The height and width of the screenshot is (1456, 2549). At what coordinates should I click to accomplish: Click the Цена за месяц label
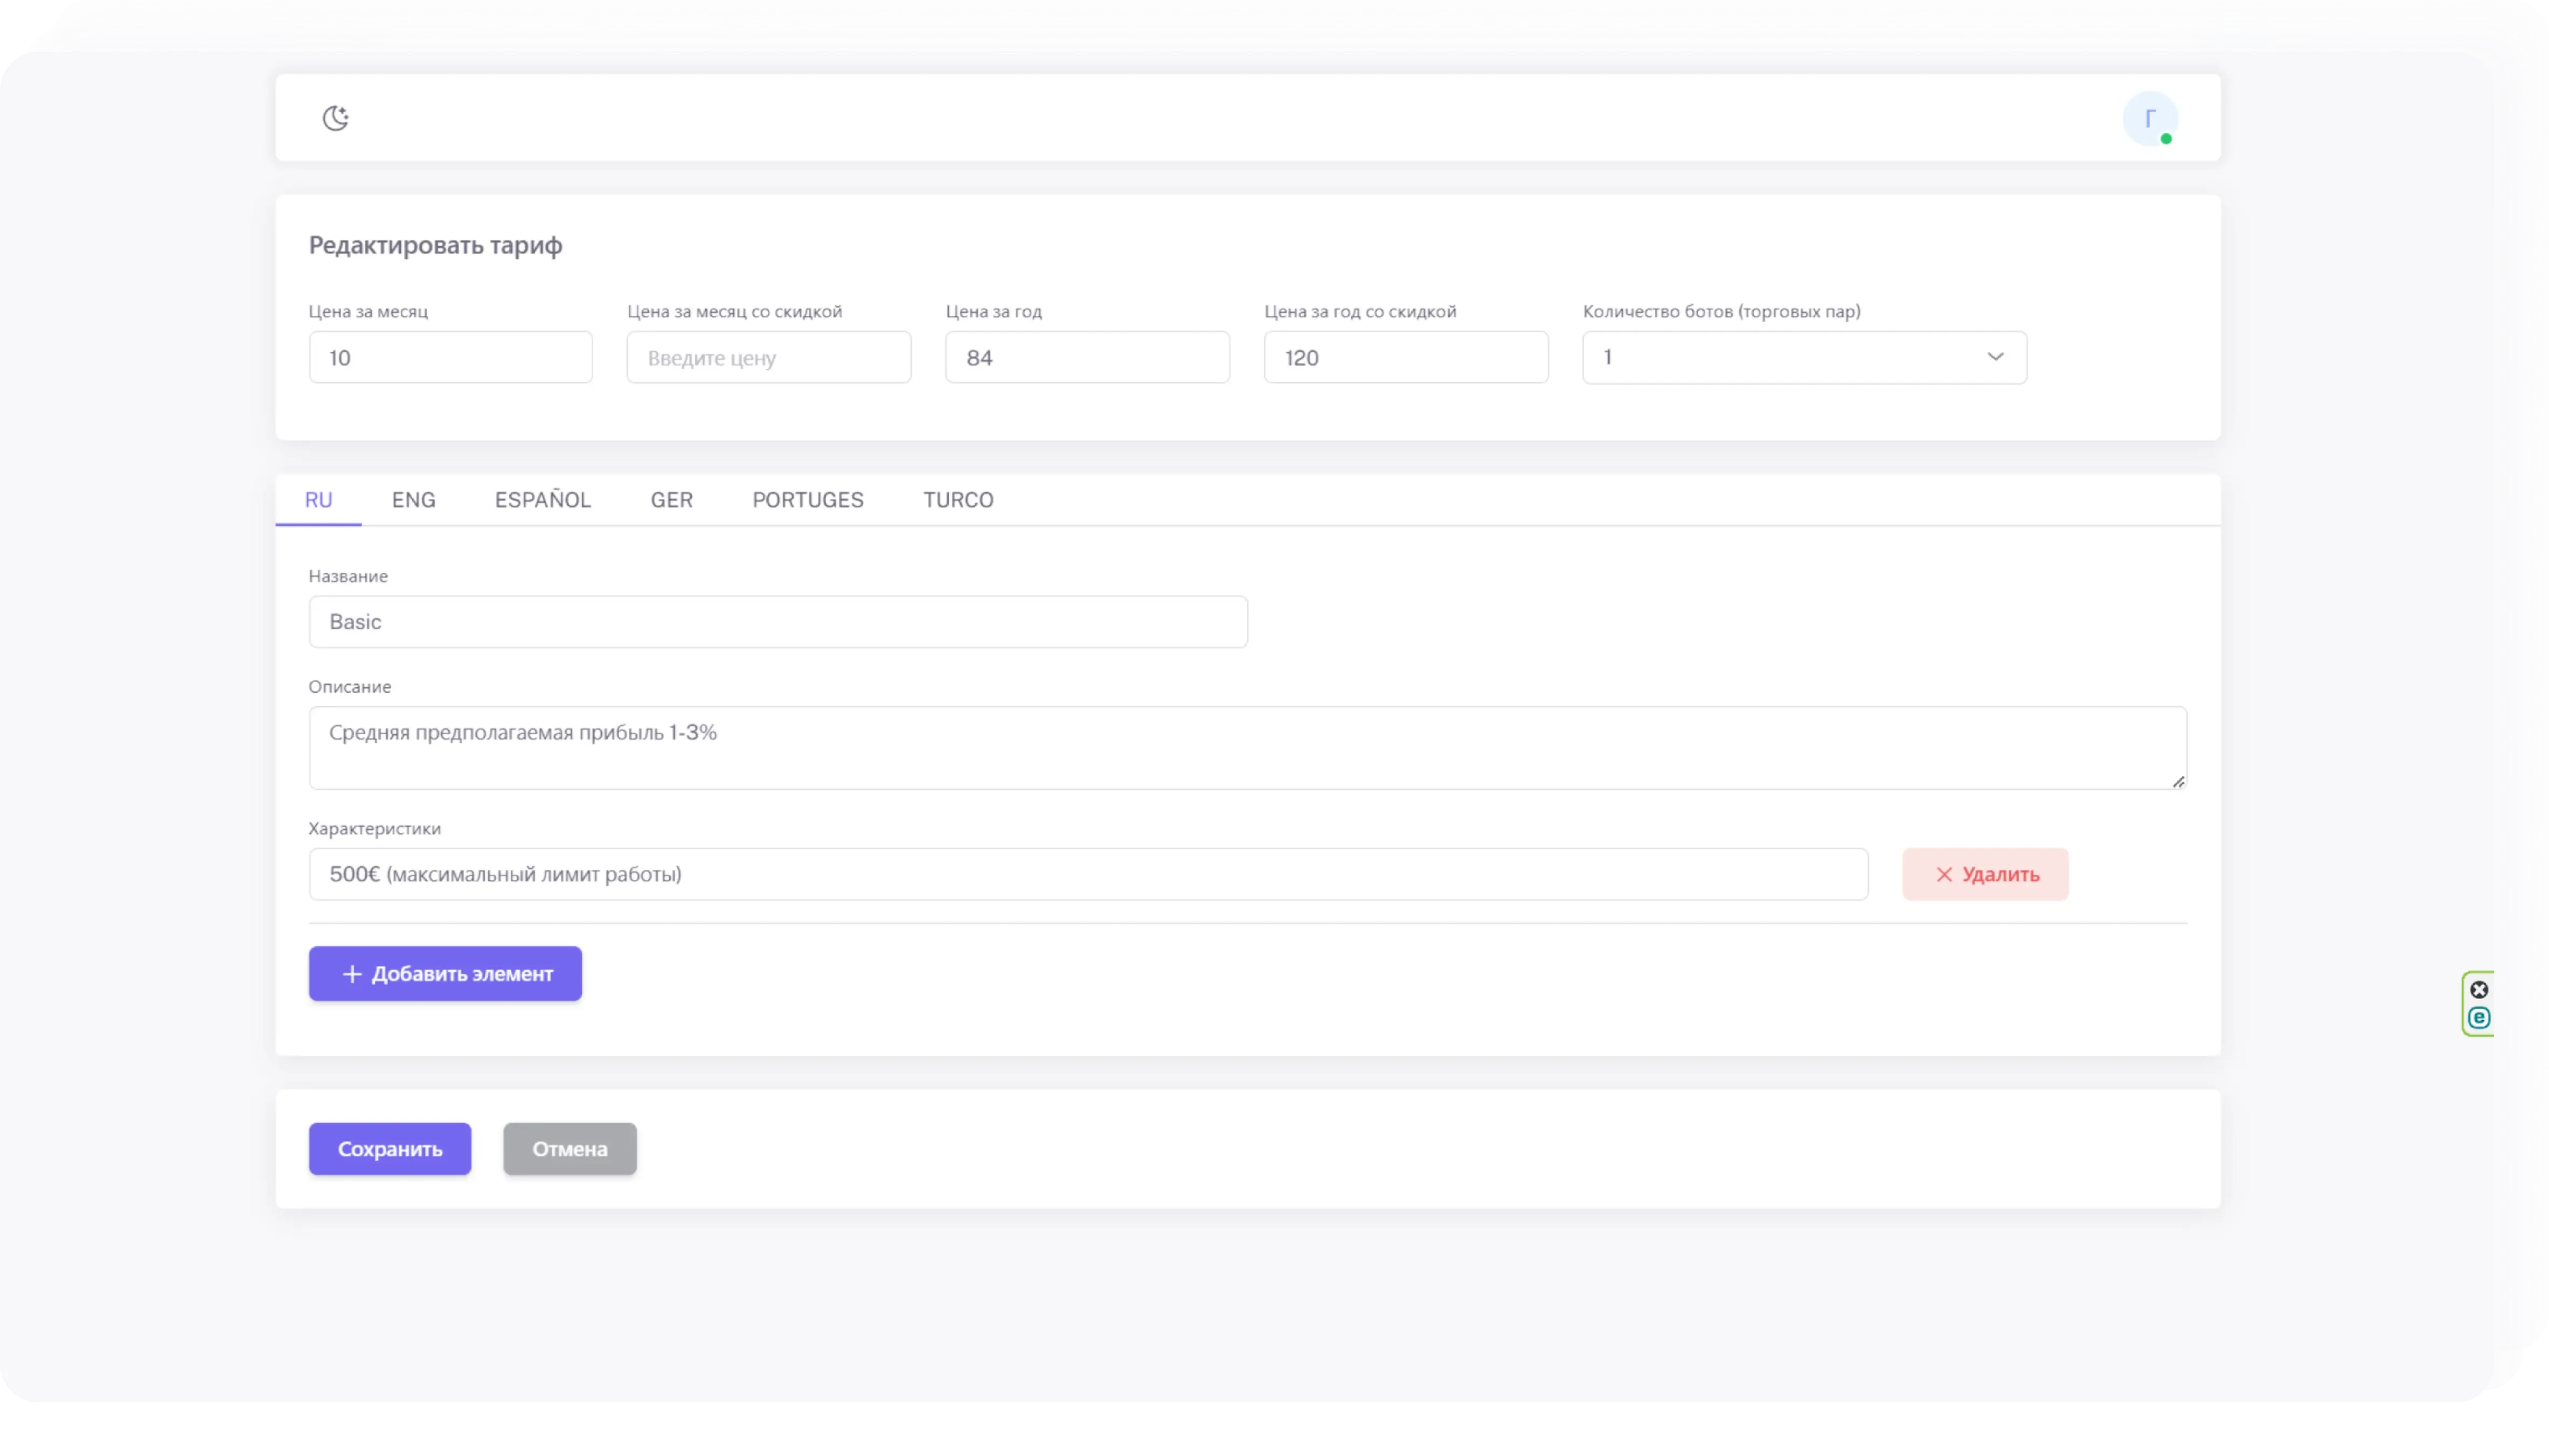pos(367,311)
